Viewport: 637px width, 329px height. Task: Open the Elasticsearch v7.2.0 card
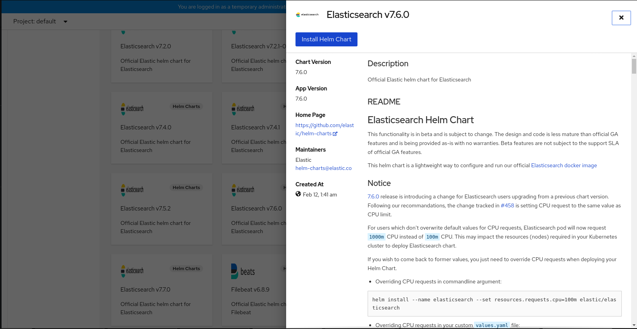[x=162, y=56]
